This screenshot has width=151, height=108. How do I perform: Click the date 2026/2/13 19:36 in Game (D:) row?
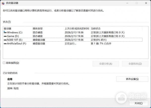[x=74, y=36]
